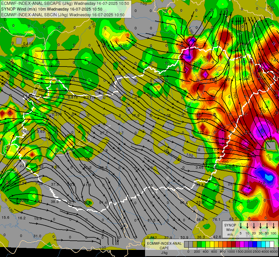
Task: Click the 36.3 value on map
Action: pyautogui.click(x=201, y=237)
